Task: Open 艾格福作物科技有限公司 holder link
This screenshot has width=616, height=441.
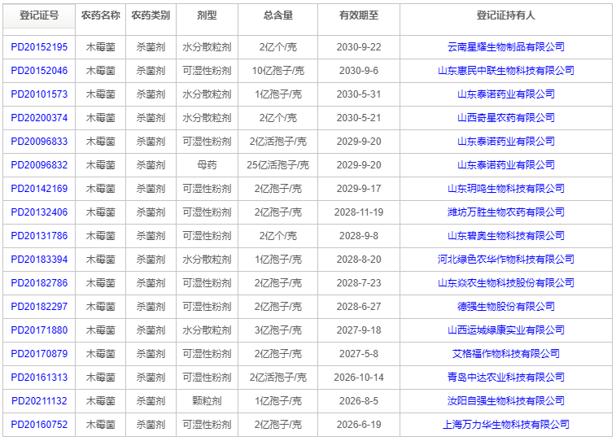Action: coord(506,353)
